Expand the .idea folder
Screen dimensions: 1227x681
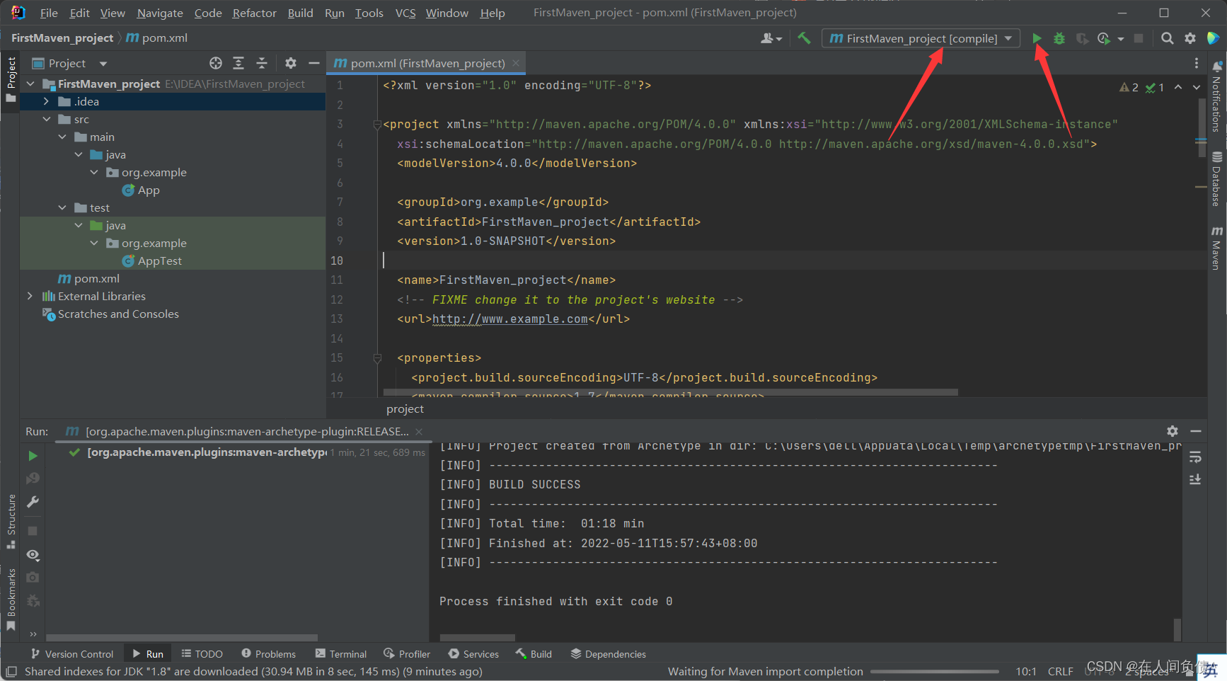point(46,101)
